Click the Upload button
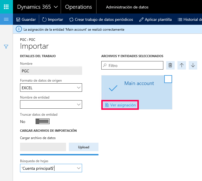 pyautogui.click(x=84, y=147)
